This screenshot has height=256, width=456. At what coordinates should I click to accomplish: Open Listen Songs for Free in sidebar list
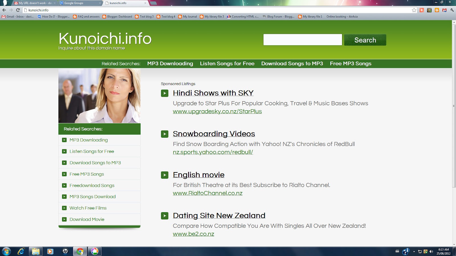[92, 151]
